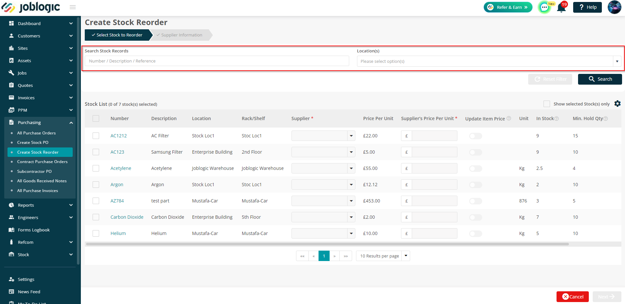Click the Cancel button
This screenshot has height=304, width=625.
click(x=573, y=297)
